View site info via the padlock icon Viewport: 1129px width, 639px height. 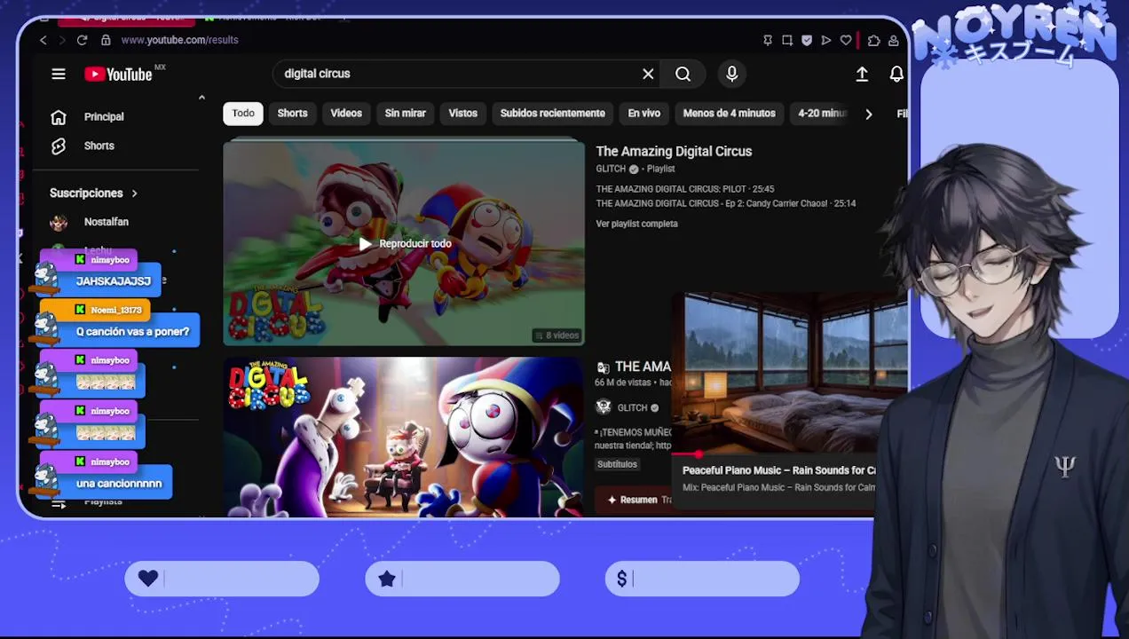pyautogui.click(x=106, y=40)
